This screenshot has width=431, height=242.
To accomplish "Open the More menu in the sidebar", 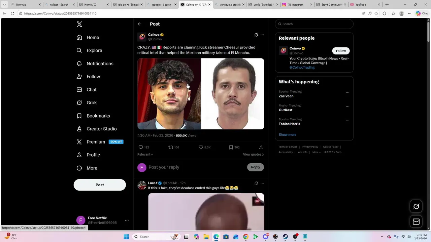I will point(87,168).
